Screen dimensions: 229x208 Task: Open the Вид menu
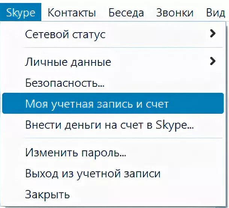pos(215,13)
